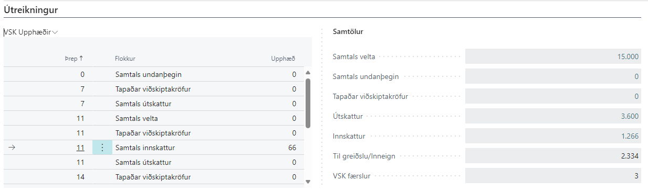This screenshot has height=192, width=648.
Task: Collapse the Útreikningur section heading
Action: [x=31, y=9]
